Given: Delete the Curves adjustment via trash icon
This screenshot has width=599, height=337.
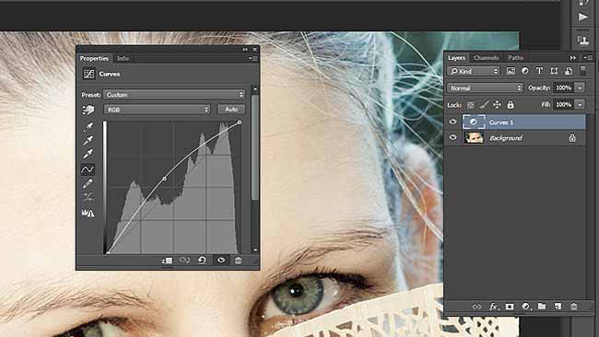Looking at the screenshot, I should (x=238, y=261).
